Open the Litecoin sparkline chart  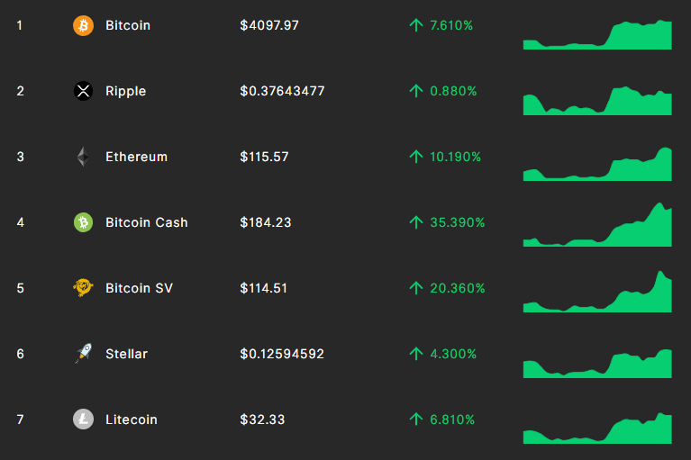597,428
